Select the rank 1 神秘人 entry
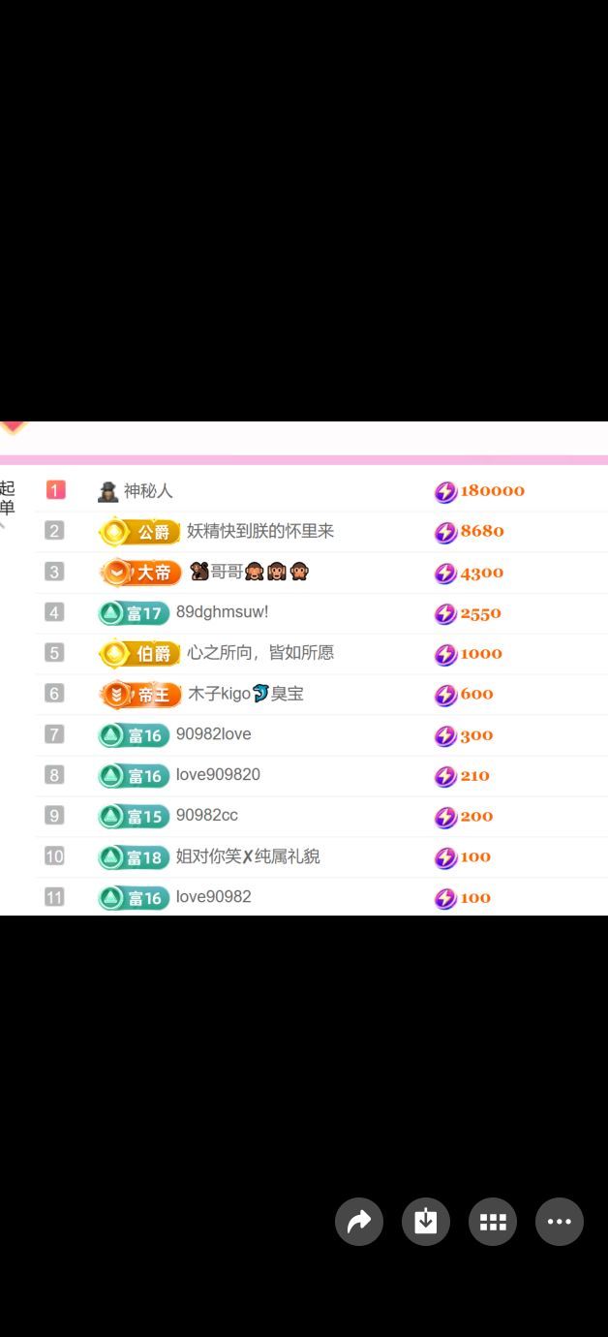Viewport: 608px width, 1337px height. [148, 491]
